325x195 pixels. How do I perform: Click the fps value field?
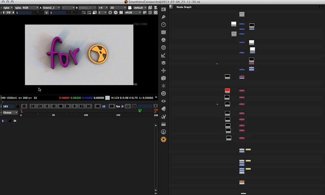[x=122, y=106]
